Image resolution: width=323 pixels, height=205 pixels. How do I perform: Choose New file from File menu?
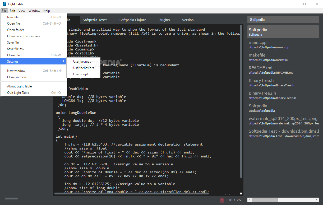point(34,17)
